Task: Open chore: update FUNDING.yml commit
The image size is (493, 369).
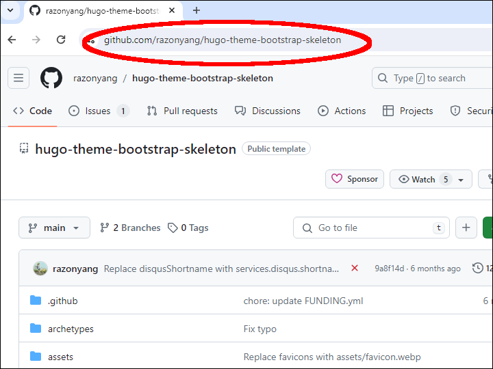Action: (x=303, y=301)
